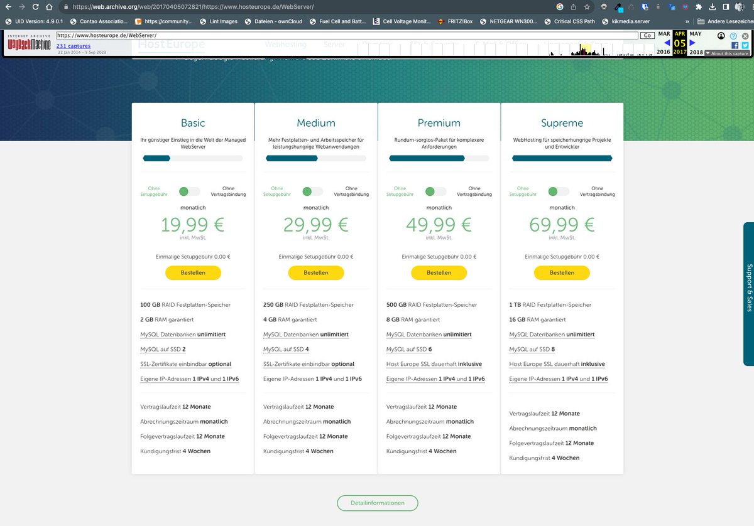Click 'MySQL Datenbanken' in the Premium plan
The height and width of the screenshot is (526, 754).
pyautogui.click(x=414, y=335)
